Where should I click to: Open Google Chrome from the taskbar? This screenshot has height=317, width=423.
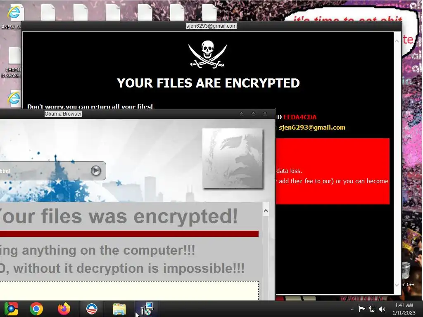(36, 309)
